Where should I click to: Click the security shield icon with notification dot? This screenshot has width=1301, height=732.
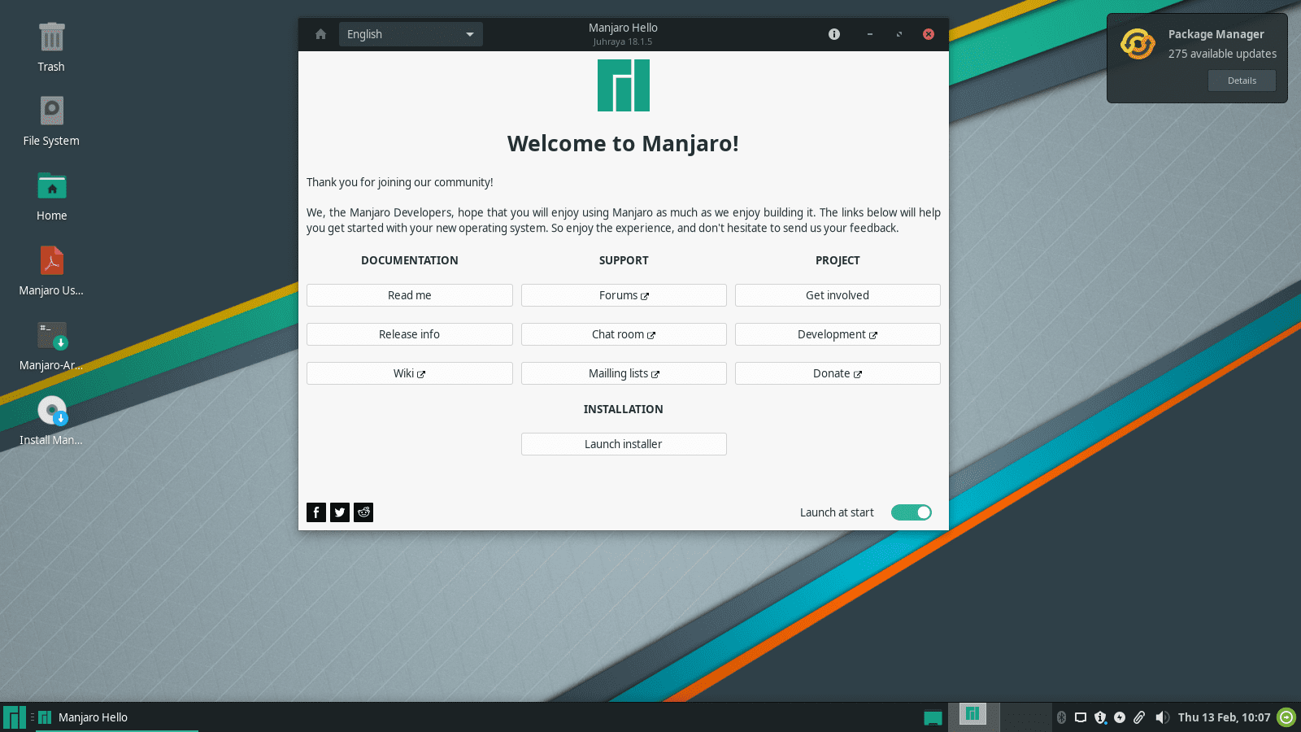point(1100,717)
